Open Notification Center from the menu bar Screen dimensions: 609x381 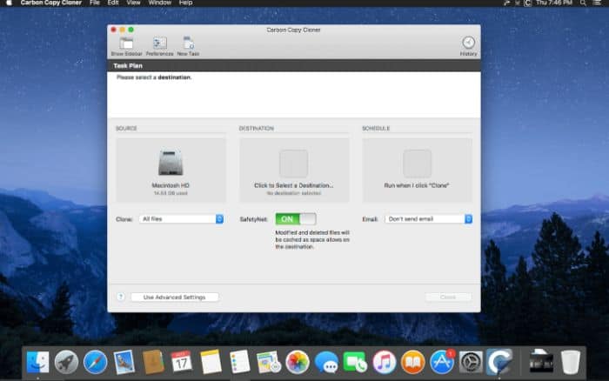click(x=598, y=3)
